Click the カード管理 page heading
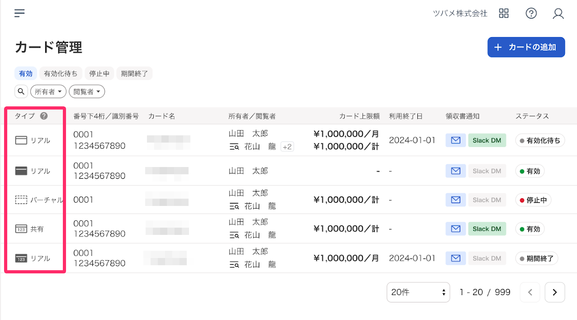The width and height of the screenshot is (577, 320). 48,47
